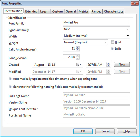Uncheck the Italic checkbox
Viewport: 140px width, 137px height.
point(112,49)
